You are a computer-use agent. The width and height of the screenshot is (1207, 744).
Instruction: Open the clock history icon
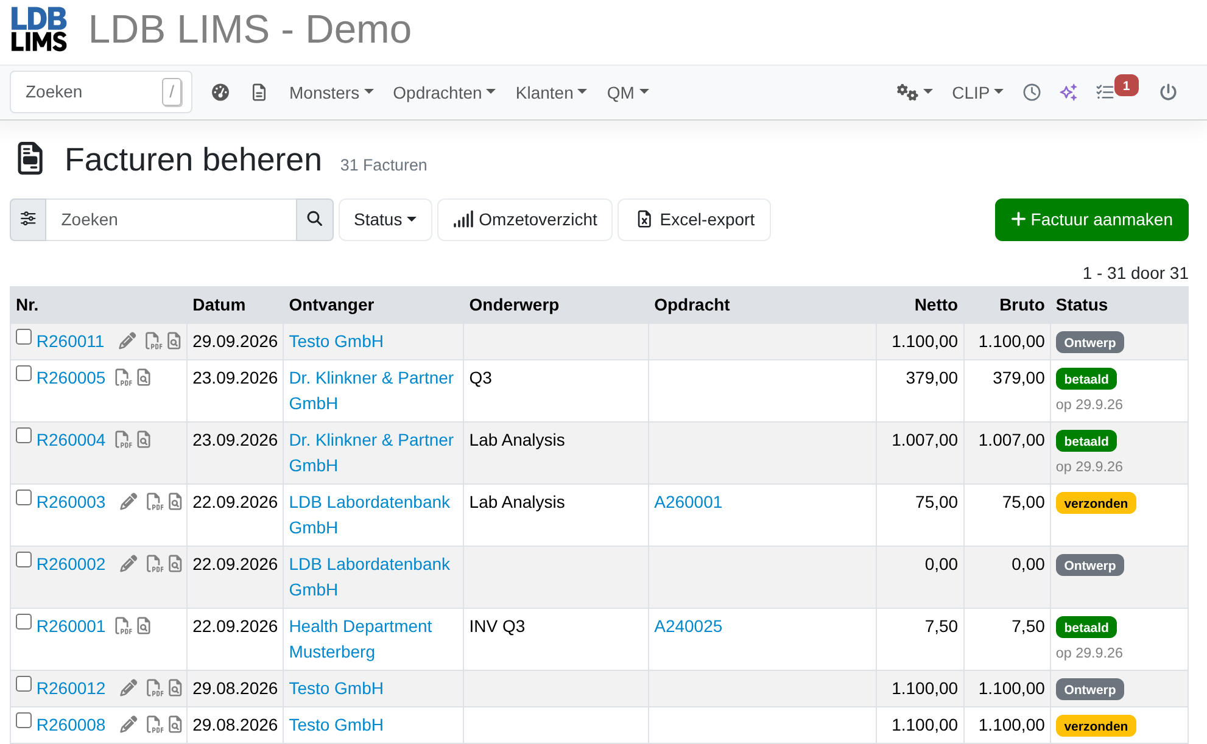[x=1032, y=93]
